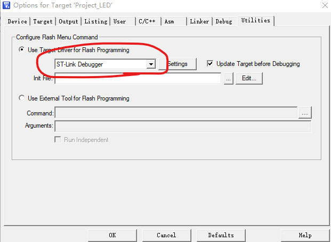Screen dimensions: 331x242
Task: Click the Edit... button
Action: tap(249, 78)
